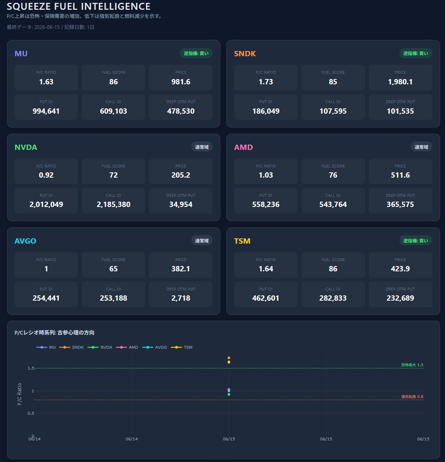Click NVDA deep OTM put value 34,954
The image size is (445, 462).
[181, 205]
